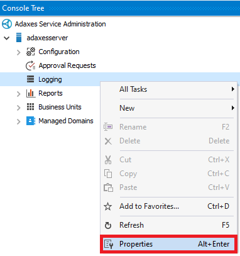Image resolution: width=240 pixels, height=256 pixels.
Task: Select Adaxes Service Administration root item
Action: [x=60, y=24]
